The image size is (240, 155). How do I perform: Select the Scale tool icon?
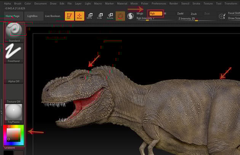coord(99,16)
